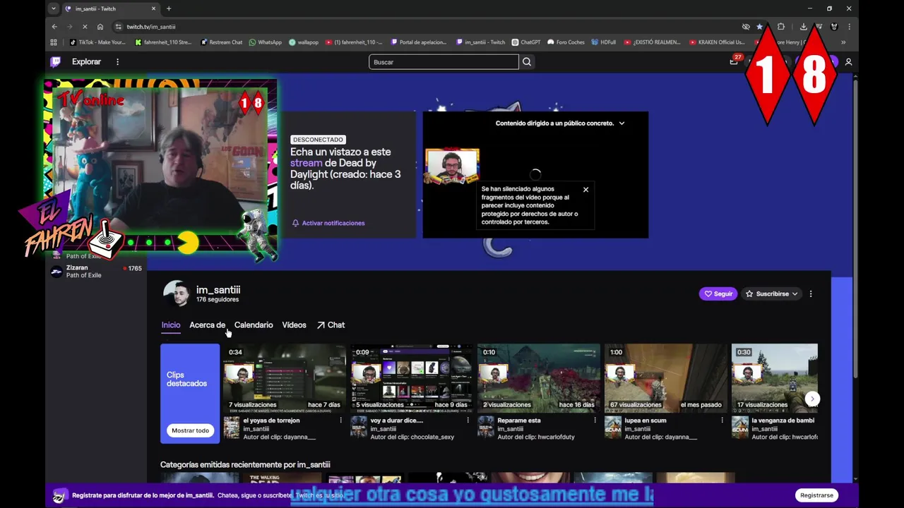
Task: Open the ChatGPT bookmark
Action: [x=526, y=42]
